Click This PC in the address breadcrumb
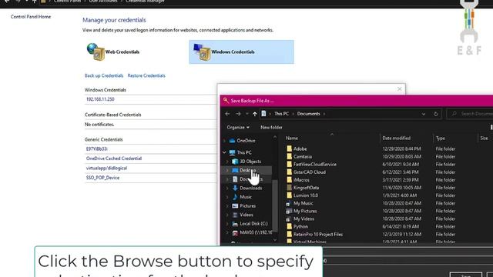 coord(281,114)
